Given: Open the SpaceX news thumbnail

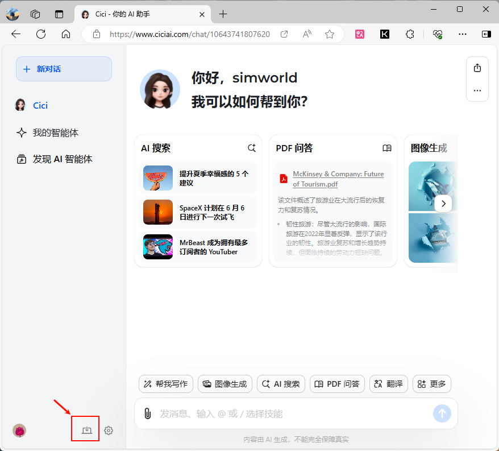Looking at the screenshot, I should (x=158, y=212).
